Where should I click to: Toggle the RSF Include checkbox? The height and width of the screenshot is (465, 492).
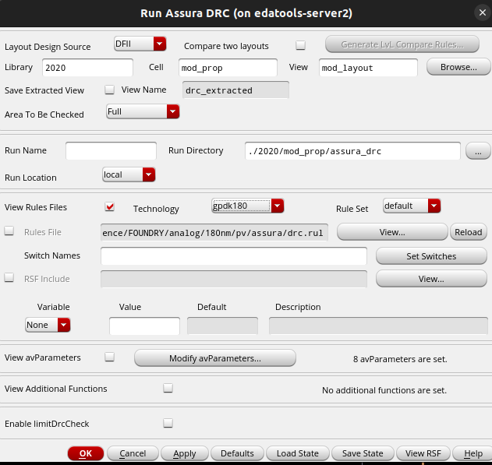click(9, 277)
